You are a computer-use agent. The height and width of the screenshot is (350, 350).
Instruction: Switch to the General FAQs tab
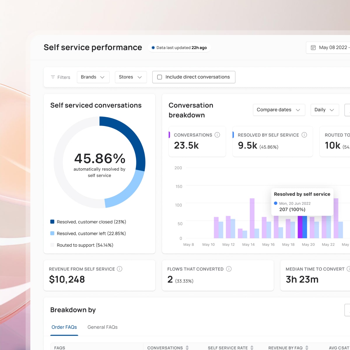[x=102, y=327]
